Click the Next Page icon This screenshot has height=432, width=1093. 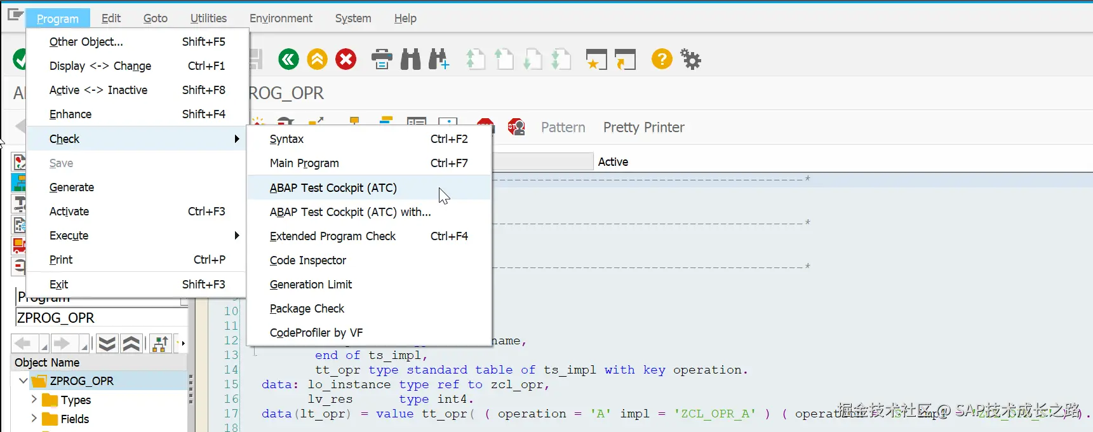(x=532, y=60)
